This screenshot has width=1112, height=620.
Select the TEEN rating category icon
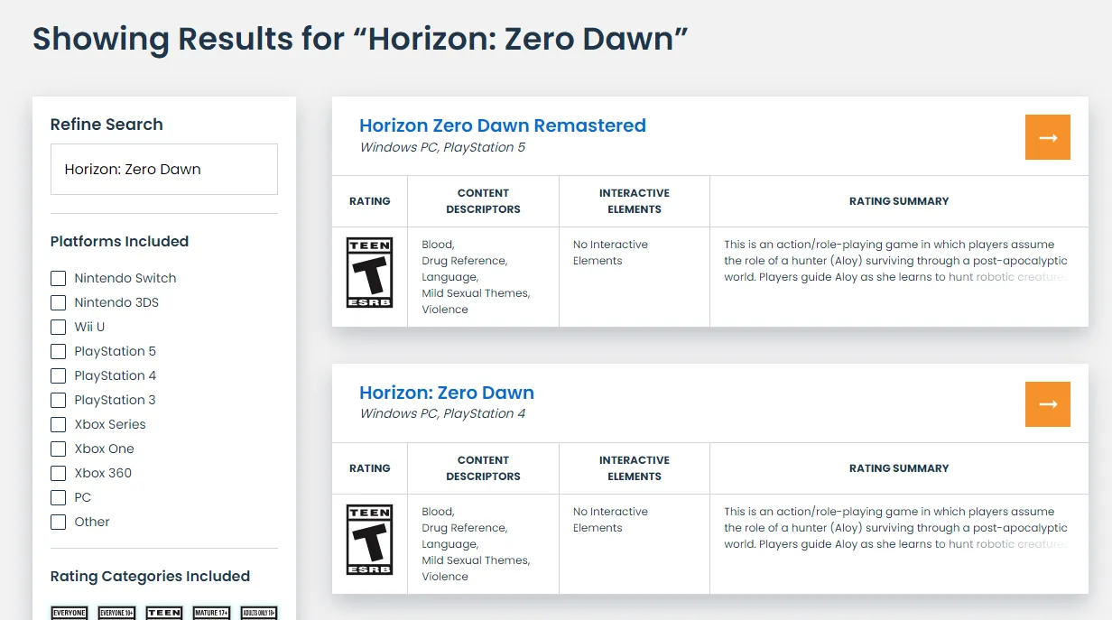pos(163,612)
